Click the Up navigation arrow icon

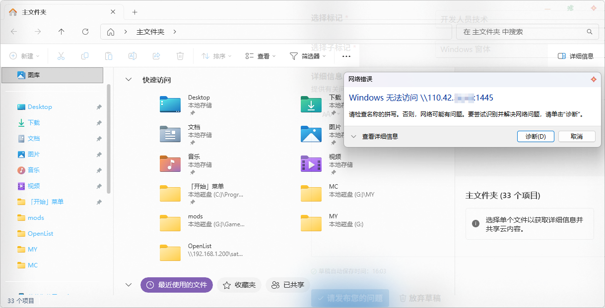(61, 31)
